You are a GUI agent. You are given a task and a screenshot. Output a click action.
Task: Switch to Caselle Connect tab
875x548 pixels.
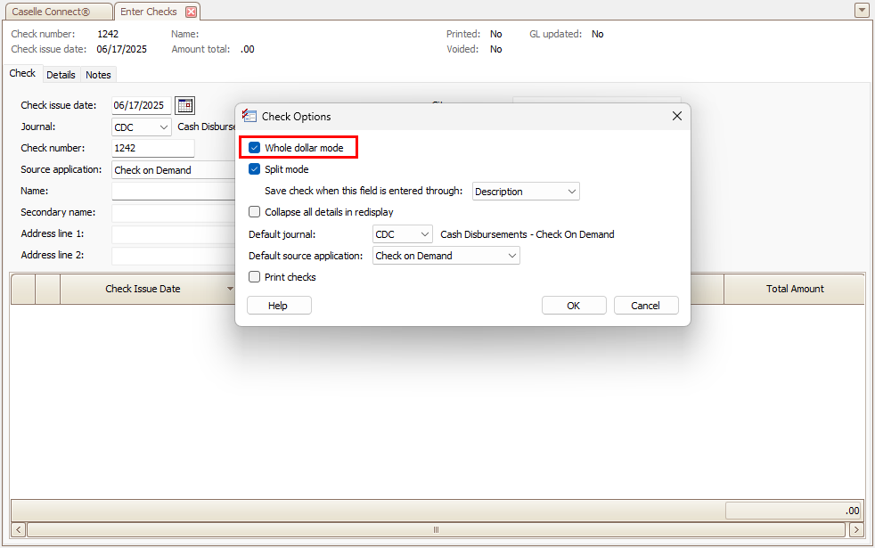[x=57, y=12]
